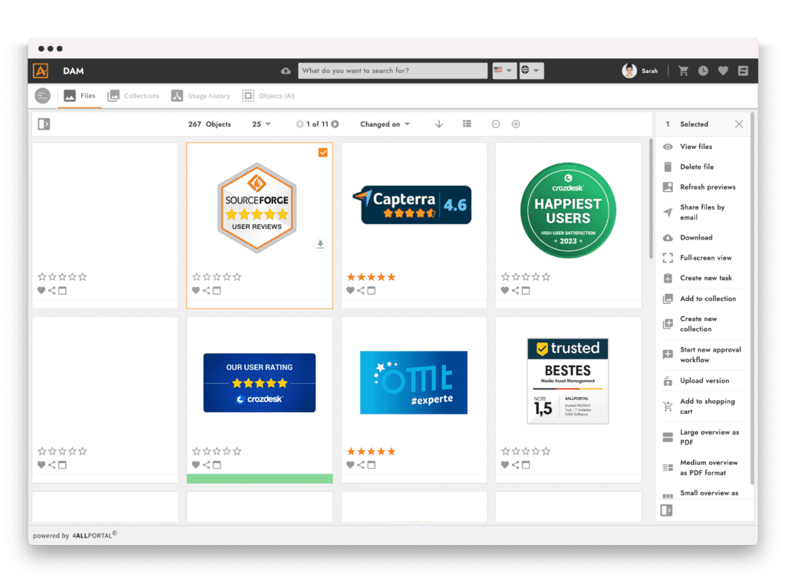Expand the Changed on sort dropdown

tap(385, 124)
